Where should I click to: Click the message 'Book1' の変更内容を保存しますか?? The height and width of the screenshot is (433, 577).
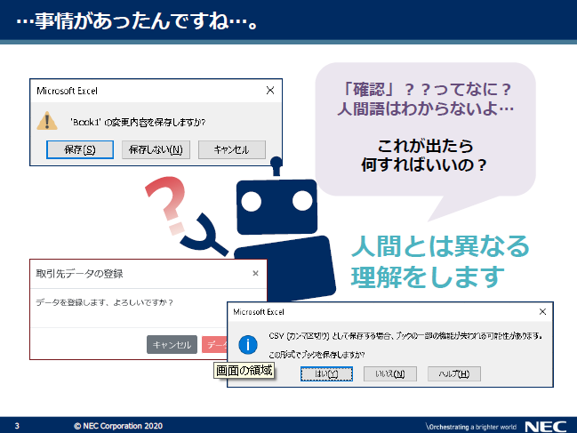138,122
